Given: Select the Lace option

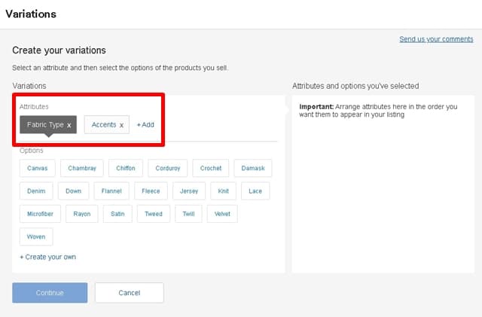Looking at the screenshot, I should [x=255, y=191].
